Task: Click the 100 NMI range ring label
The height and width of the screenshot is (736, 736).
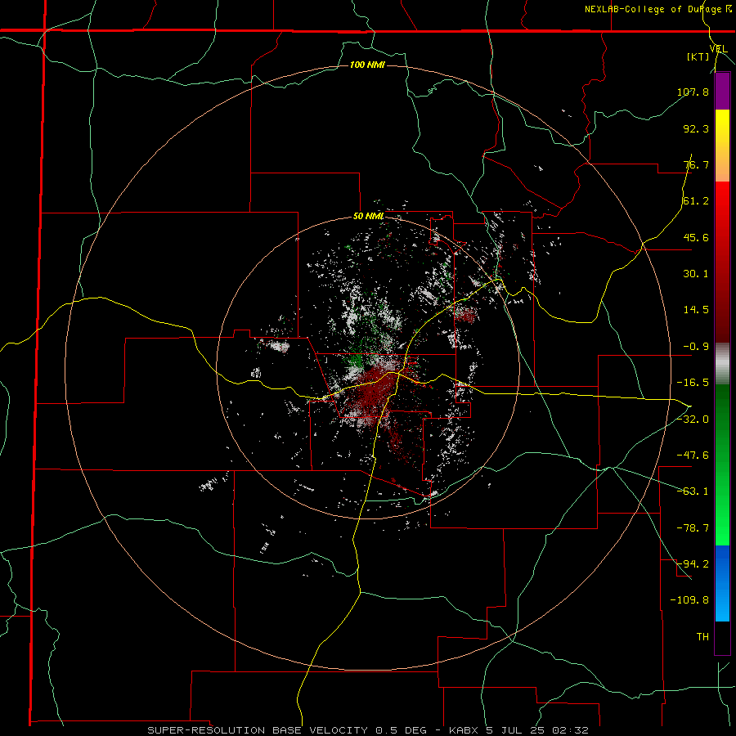Action: coord(367,65)
